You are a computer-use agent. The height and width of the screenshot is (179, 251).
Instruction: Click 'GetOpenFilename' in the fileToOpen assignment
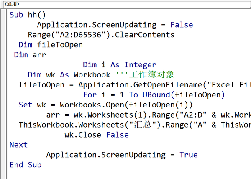click(168, 85)
